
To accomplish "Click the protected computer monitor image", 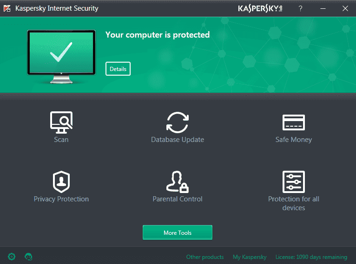I will (x=61, y=57).
